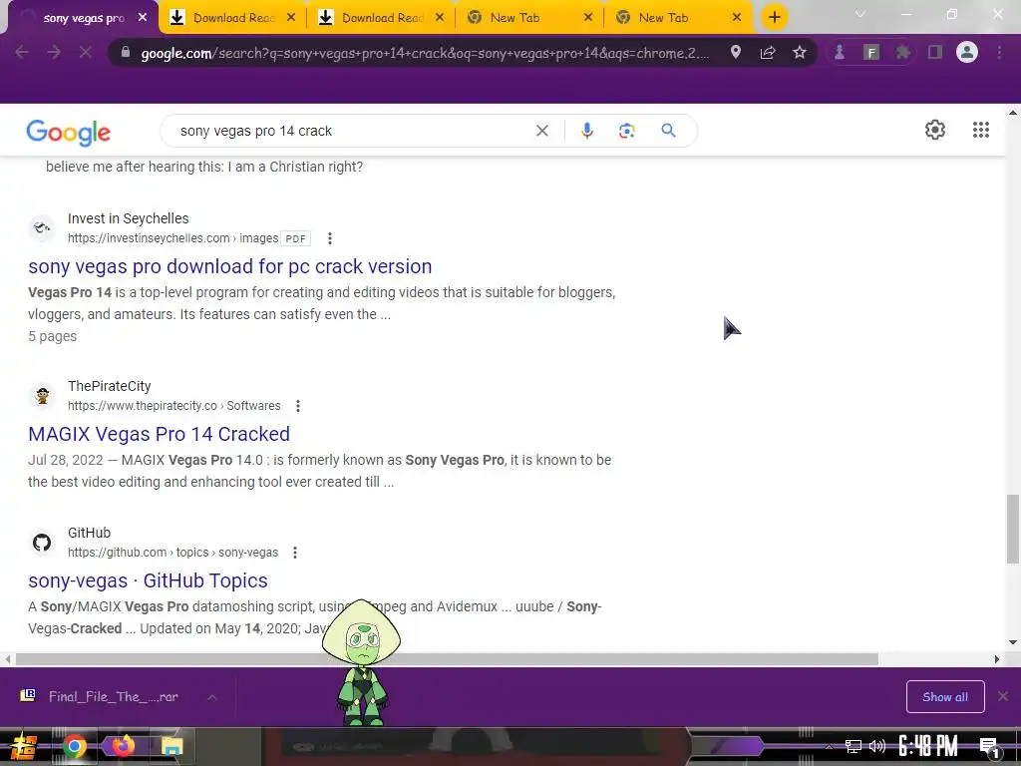The height and width of the screenshot is (766, 1021).
Task: Open network icon in system tray
Action: coord(852,746)
